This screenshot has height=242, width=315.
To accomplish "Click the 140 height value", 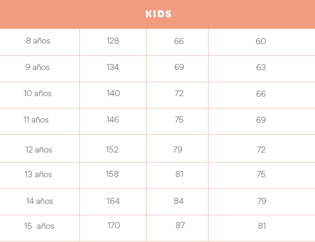I will pos(113,93).
